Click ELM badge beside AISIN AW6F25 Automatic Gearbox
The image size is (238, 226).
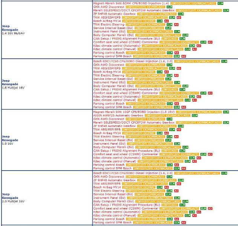[x=195, y=115]
